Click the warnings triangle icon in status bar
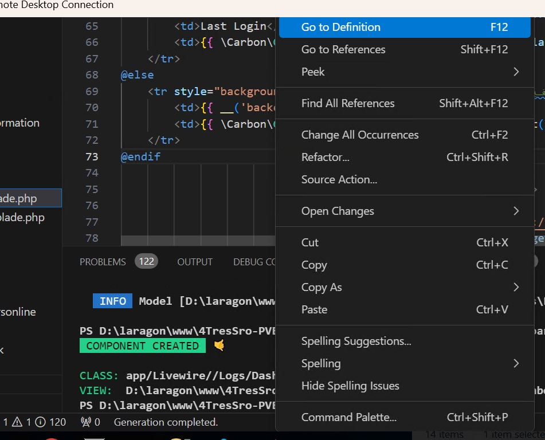The width and height of the screenshot is (545, 440). tap(17, 422)
